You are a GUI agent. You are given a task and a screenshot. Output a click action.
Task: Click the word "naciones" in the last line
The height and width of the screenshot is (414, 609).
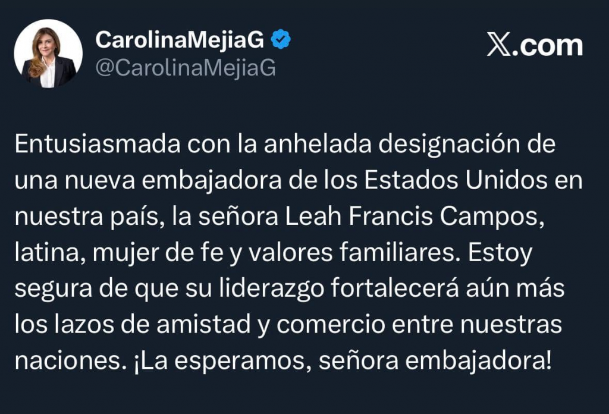pos(63,360)
